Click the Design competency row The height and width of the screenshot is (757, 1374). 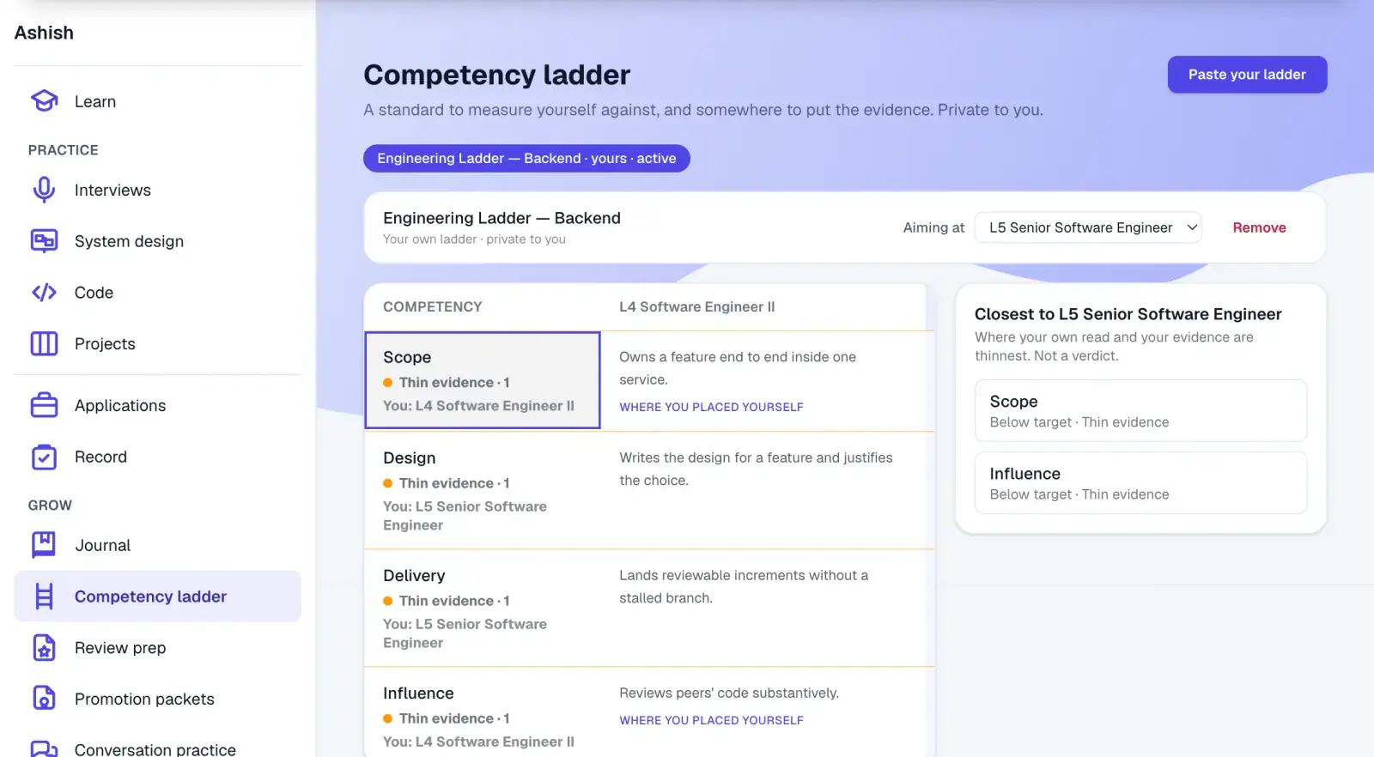pyautogui.click(x=649, y=490)
